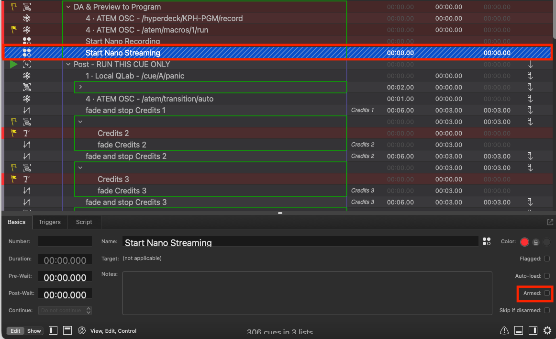Click the network status icon before View, Edit, Control
This screenshot has width=556, height=339.
(x=81, y=330)
